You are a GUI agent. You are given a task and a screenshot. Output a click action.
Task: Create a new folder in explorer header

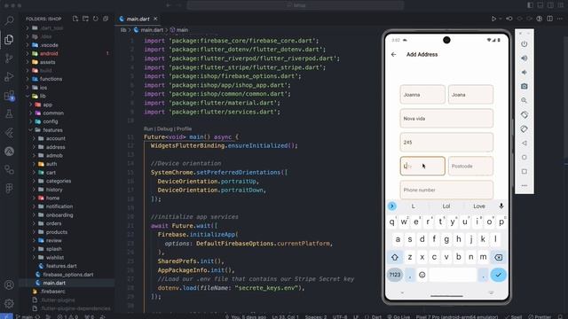coord(85,19)
